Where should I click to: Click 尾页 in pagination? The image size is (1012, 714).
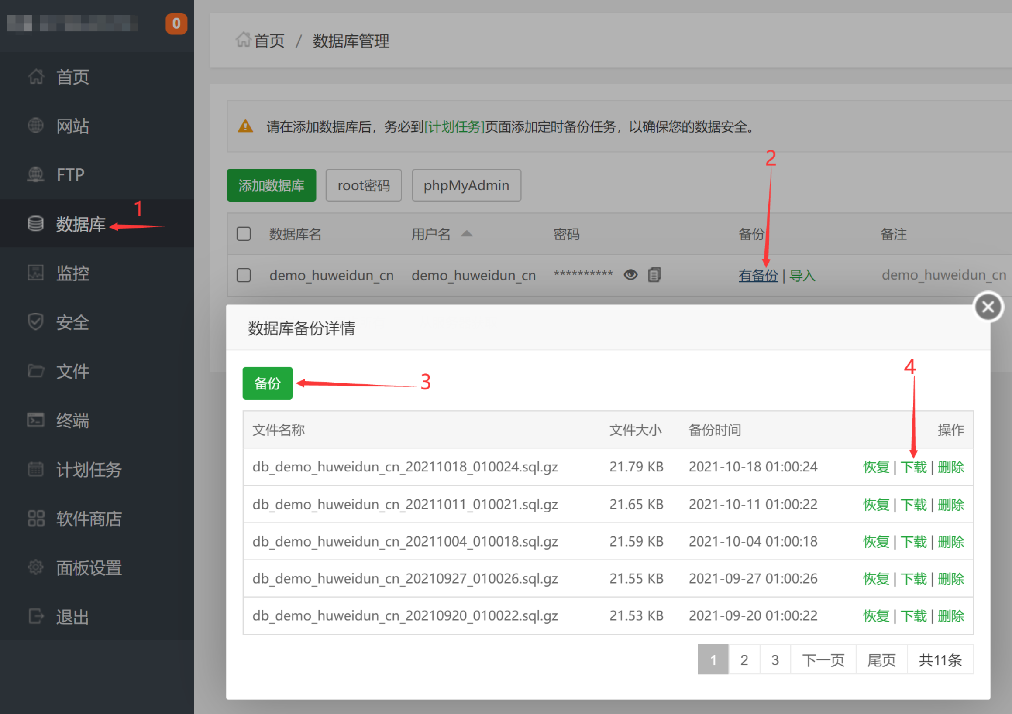881,659
